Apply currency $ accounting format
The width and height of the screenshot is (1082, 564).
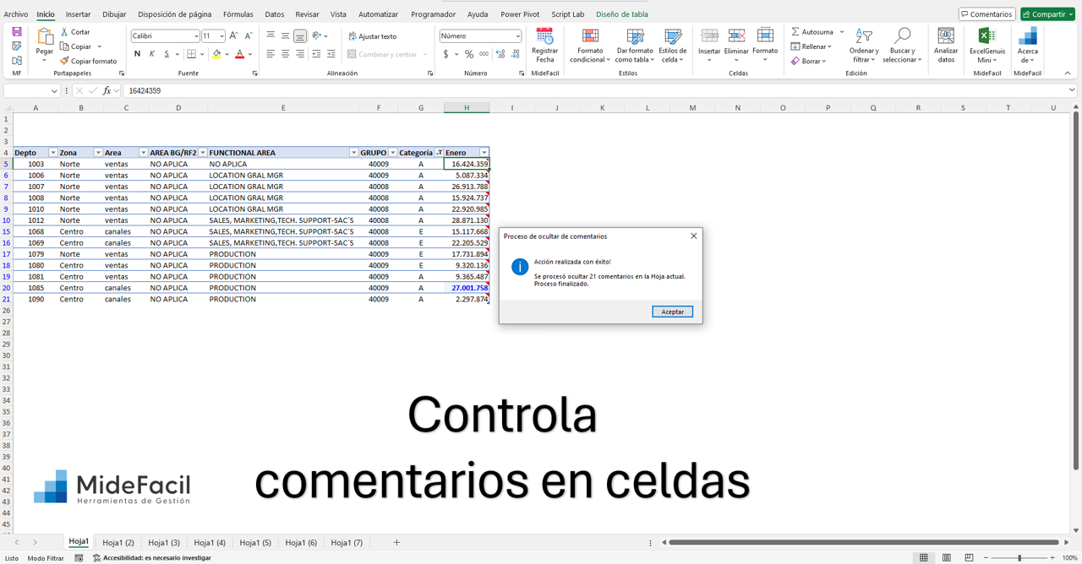click(x=446, y=54)
